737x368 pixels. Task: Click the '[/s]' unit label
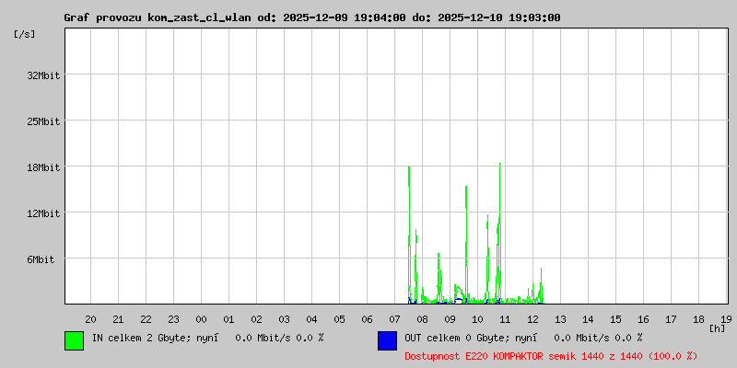[x=25, y=34]
